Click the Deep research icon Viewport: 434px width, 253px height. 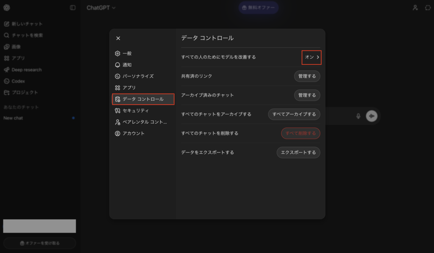click(7, 70)
